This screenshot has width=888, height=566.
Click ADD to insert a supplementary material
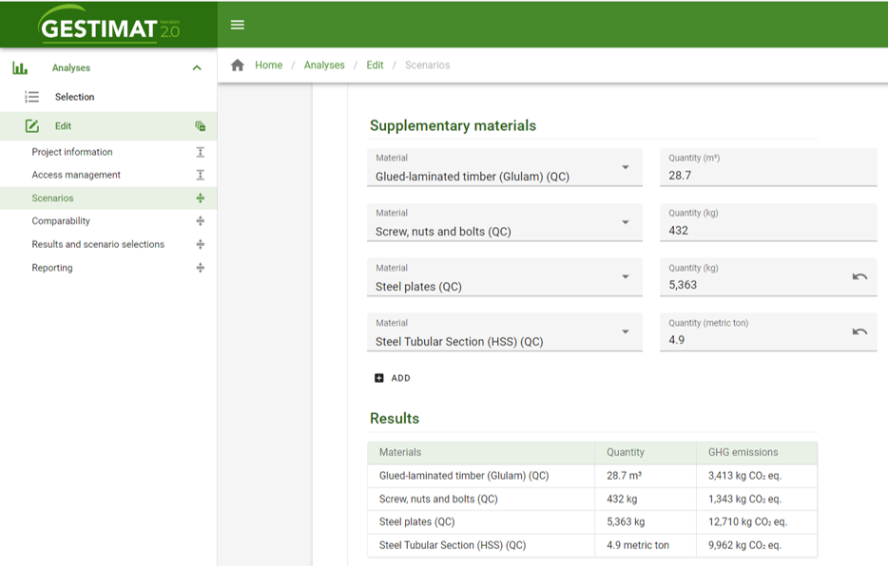coord(393,378)
